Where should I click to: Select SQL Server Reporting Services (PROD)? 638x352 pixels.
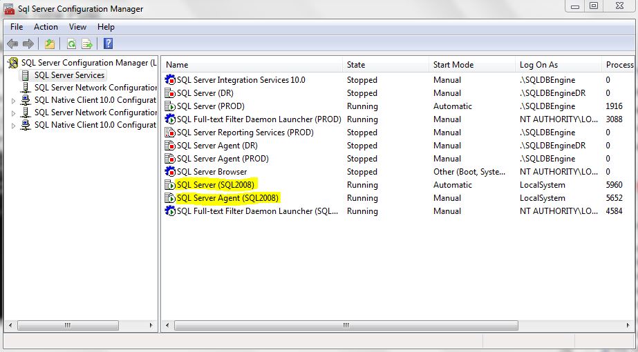point(245,132)
